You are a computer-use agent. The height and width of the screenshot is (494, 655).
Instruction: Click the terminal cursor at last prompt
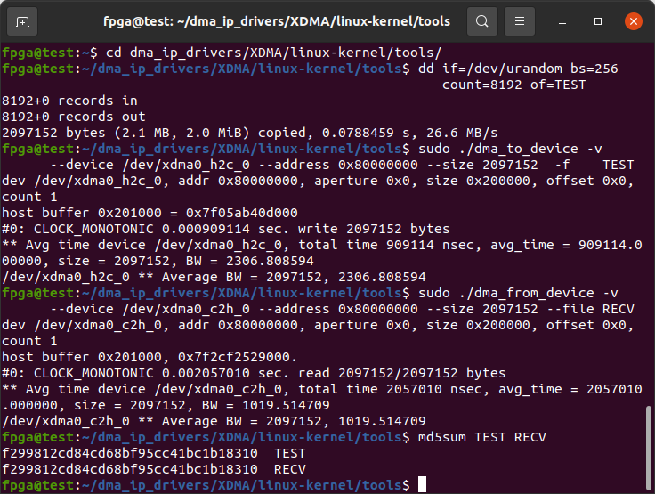423,485
